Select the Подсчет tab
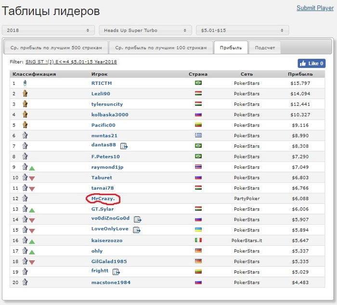337x305 pixels. click(265, 48)
